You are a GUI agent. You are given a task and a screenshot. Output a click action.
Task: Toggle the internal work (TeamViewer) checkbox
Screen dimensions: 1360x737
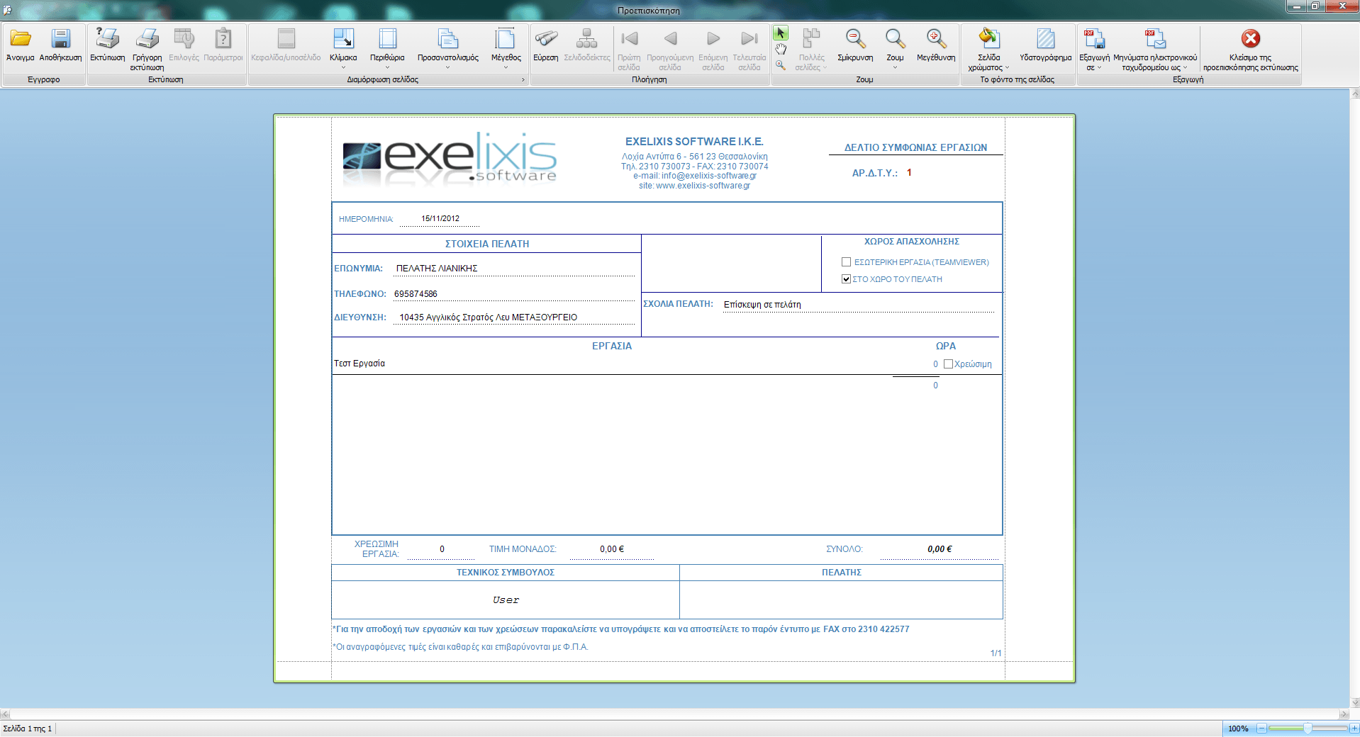(846, 262)
